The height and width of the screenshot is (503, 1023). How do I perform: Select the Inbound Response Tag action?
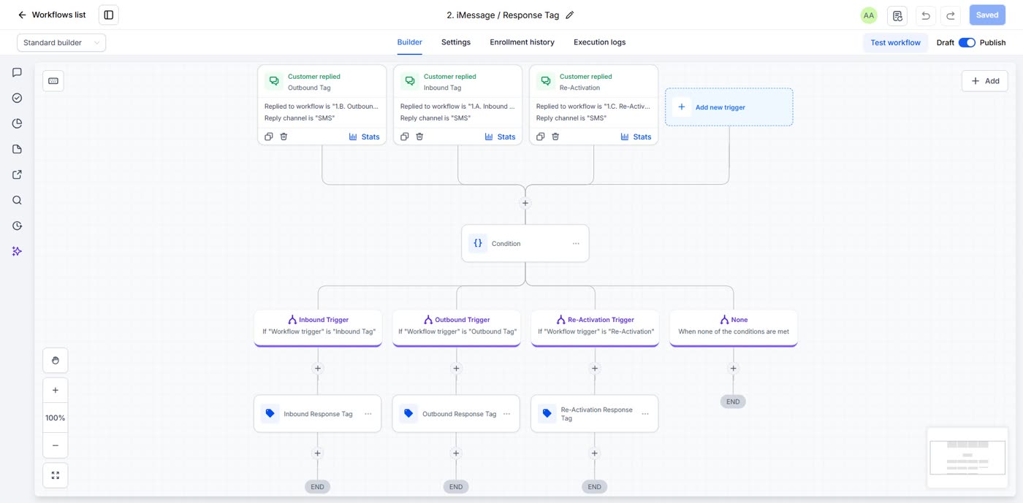[x=318, y=414]
